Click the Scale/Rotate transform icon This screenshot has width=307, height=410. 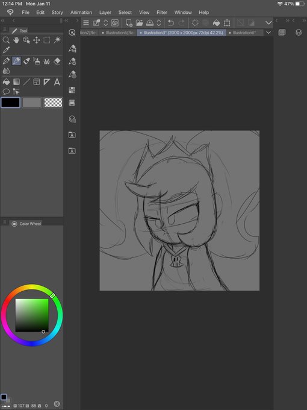[x=227, y=23]
